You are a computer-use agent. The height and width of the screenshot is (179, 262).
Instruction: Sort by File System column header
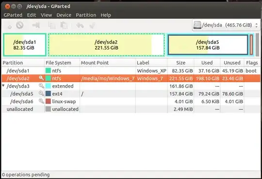(62, 63)
